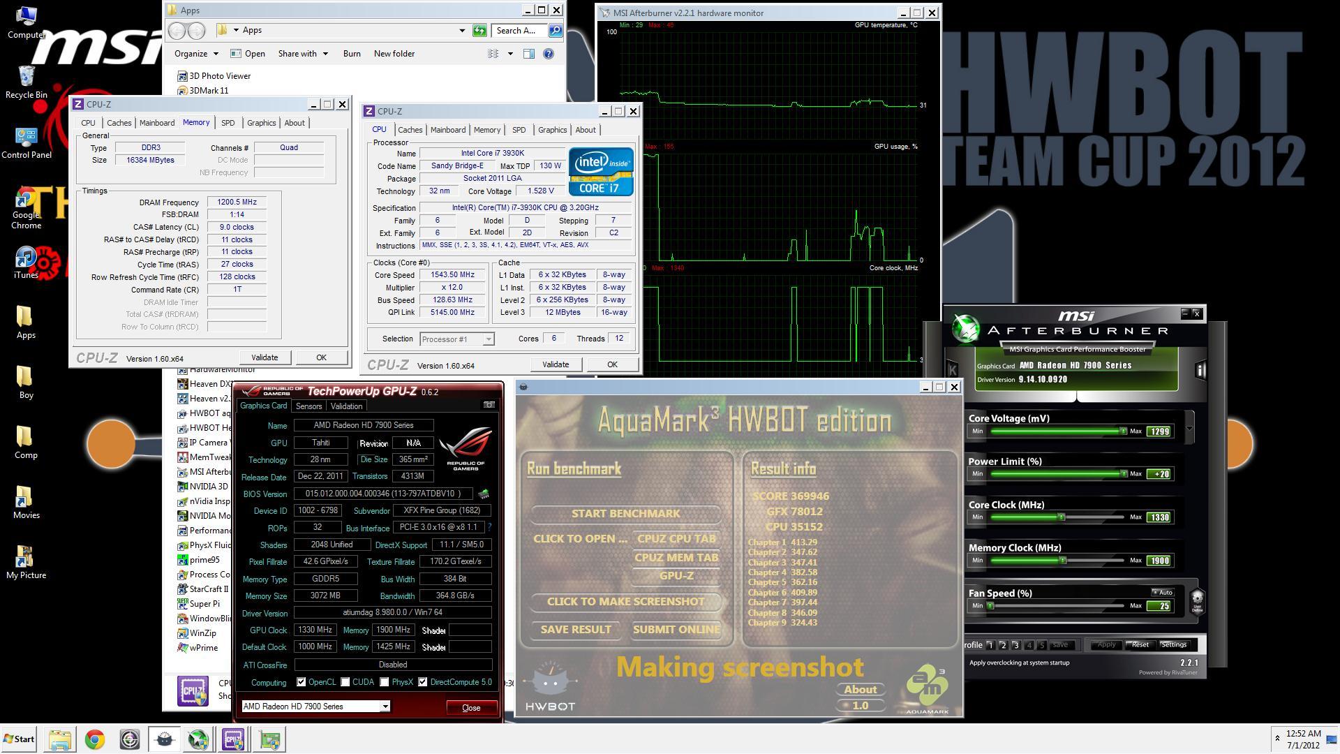Switch to the Sensors tab in GPU-Z

(308, 406)
